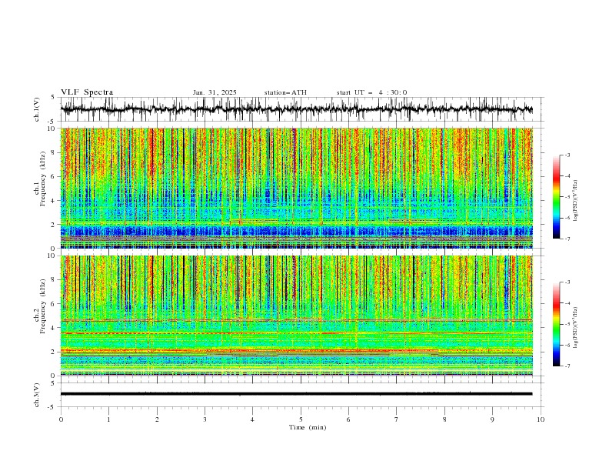609x471 pixels.
Task: Click time axis tick label '10'
Action: click(x=541, y=419)
